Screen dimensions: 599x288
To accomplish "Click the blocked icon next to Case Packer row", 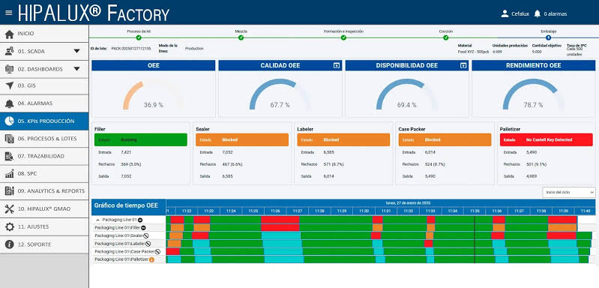I will (x=157, y=252).
